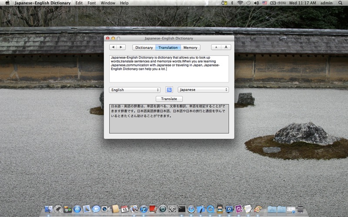The height and width of the screenshot is (217, 348).
Task: Open iPhoto in the Dock
Action: (x=134, y=209)
